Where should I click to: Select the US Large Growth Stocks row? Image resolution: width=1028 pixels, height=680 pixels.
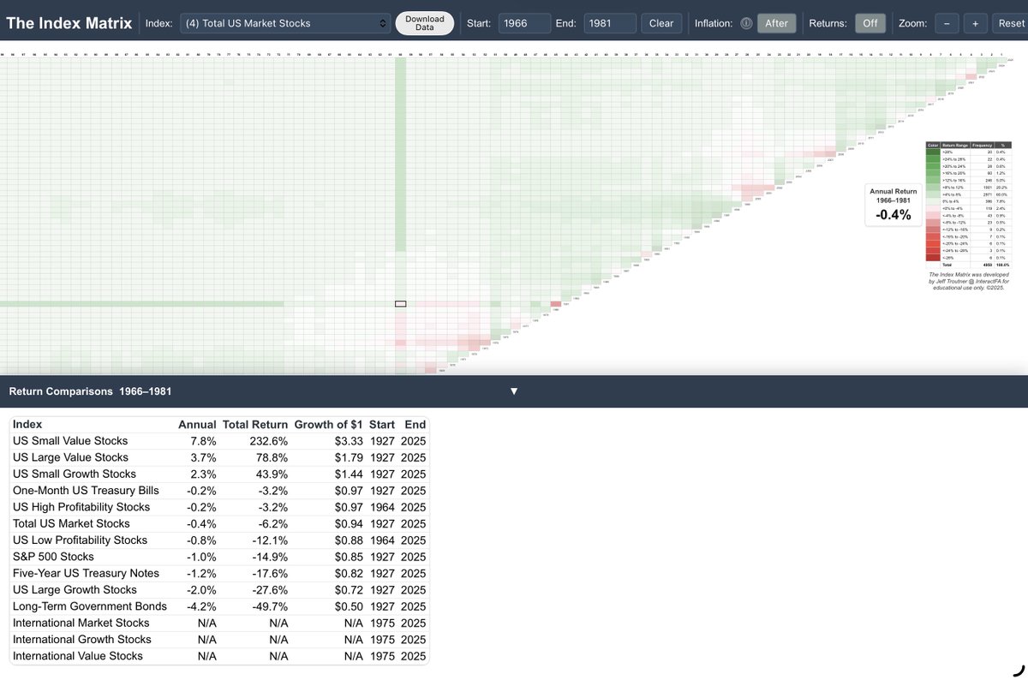(219, 589)
